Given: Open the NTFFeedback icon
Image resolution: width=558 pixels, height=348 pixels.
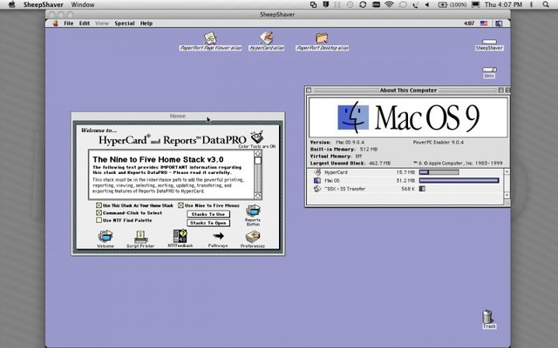Looking at the screenshot, I should click(x=180, y=236).
